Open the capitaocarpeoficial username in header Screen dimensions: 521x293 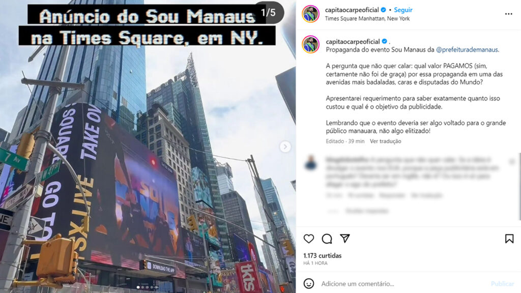pos(352,10)
